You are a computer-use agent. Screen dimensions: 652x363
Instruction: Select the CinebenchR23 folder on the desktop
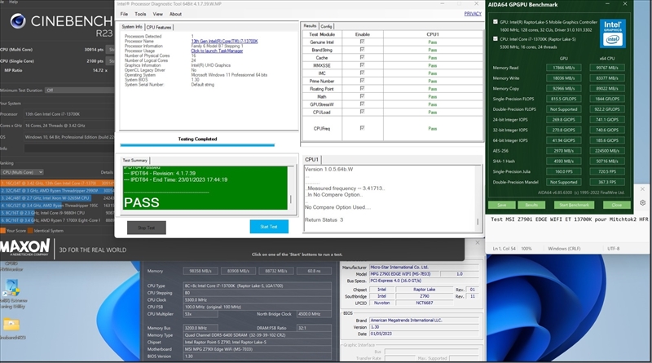(x=11, y=329)
